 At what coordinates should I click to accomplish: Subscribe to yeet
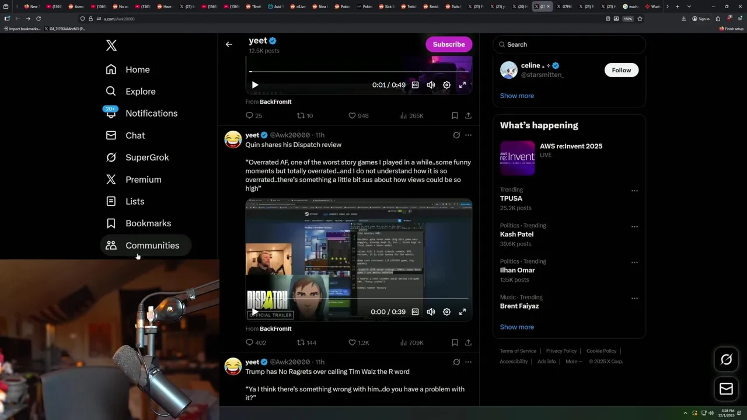point(449,44)
